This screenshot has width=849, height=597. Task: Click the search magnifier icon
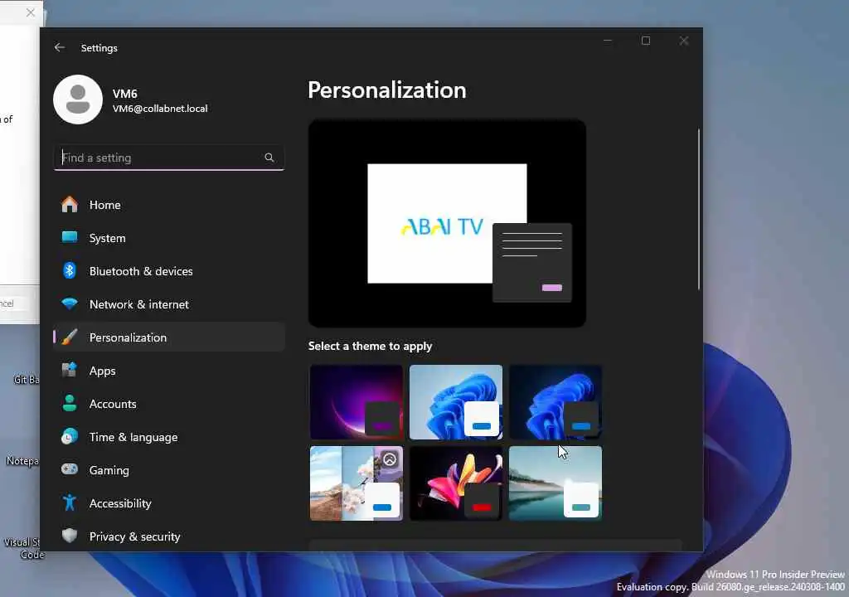point(269,158)
